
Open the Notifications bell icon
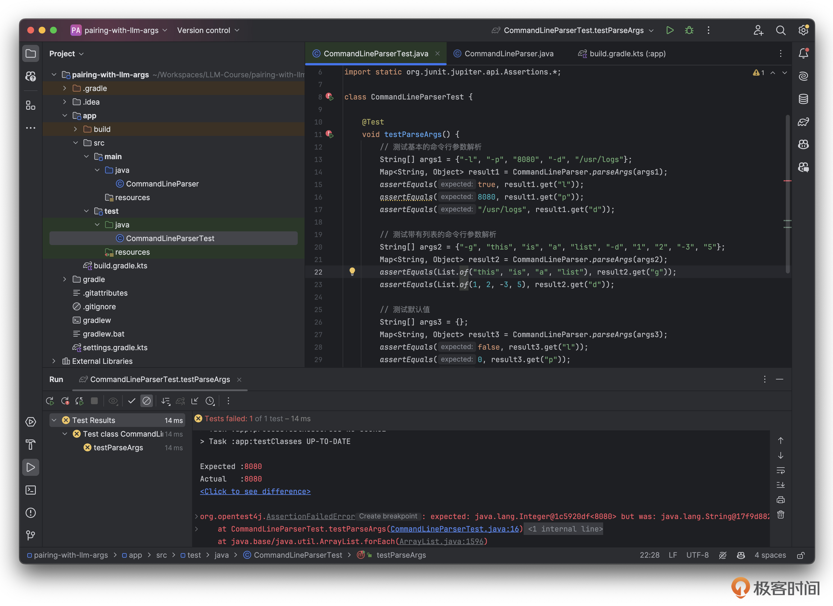tap(803, 54)
